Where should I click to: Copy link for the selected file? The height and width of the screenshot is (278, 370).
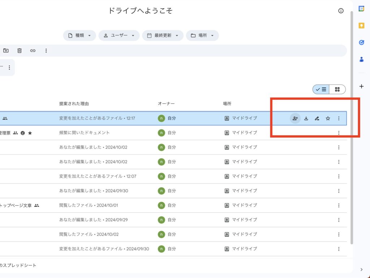point(33,51)
